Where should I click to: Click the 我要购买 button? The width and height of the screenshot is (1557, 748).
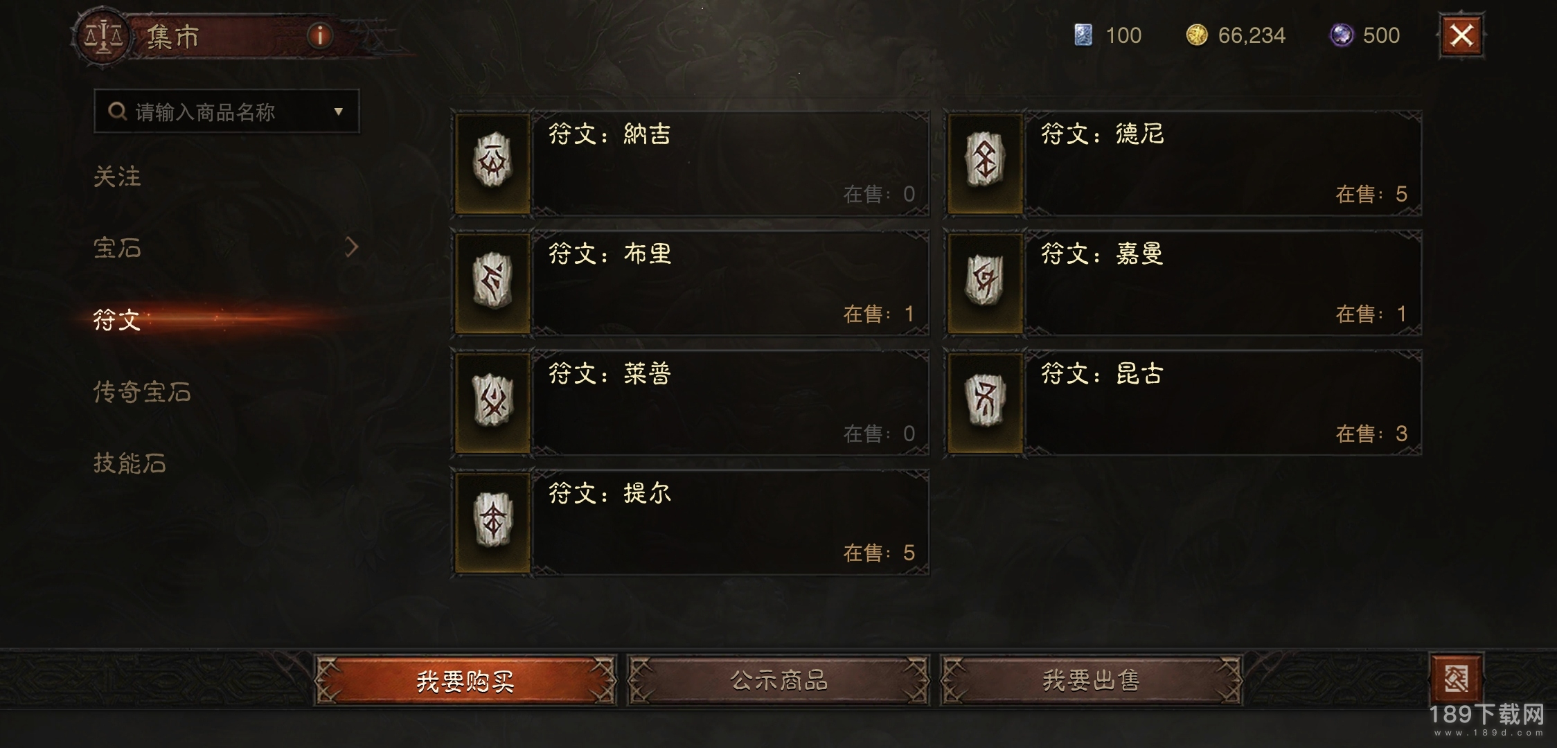[x=465, y=681]
